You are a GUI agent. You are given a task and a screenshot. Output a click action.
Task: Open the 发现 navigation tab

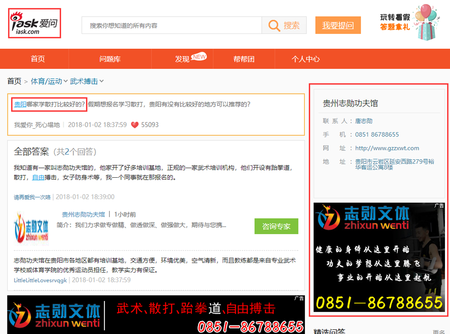182,59
